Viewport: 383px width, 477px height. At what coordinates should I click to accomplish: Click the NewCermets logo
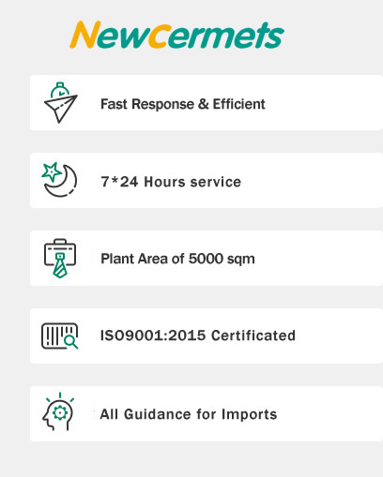pyautogui.click(x=176, y=35)
